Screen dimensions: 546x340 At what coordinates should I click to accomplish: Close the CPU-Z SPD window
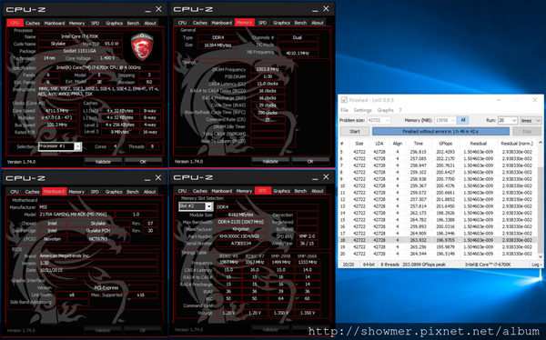(x=326, y=177)
